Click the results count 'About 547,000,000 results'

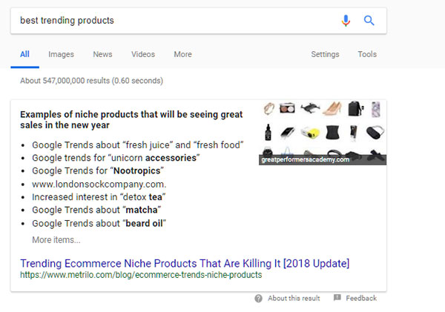[91, 81]
